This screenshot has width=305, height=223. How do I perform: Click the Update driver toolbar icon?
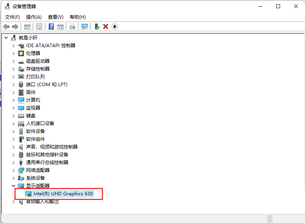(73, 27)
